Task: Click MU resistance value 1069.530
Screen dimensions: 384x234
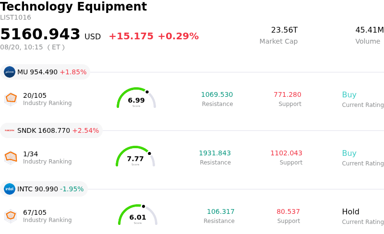Action: 217,94
